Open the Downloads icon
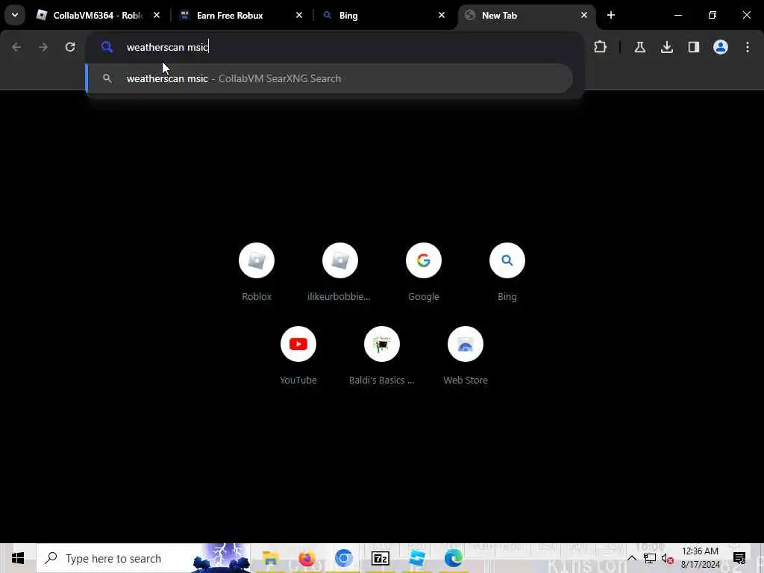The width and height of the screenshot is (764, 573). coord(666,47)
